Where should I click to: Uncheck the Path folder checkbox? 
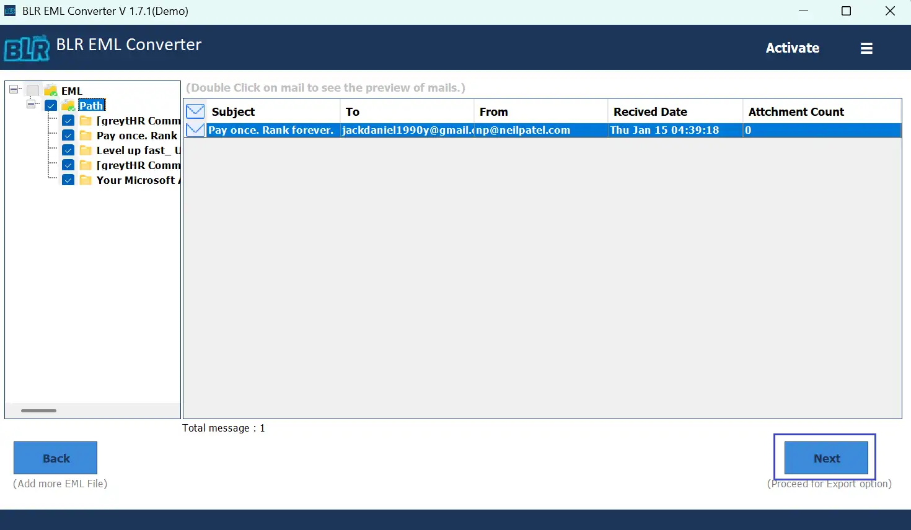(51, 106)
